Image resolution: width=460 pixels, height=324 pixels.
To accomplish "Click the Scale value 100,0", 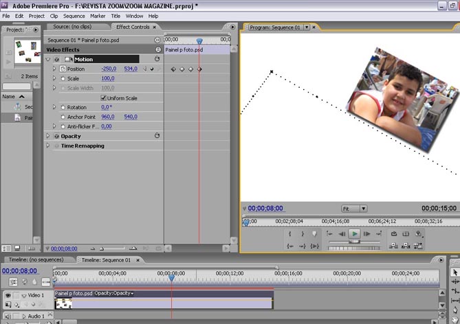I will [x=108, y=79].
